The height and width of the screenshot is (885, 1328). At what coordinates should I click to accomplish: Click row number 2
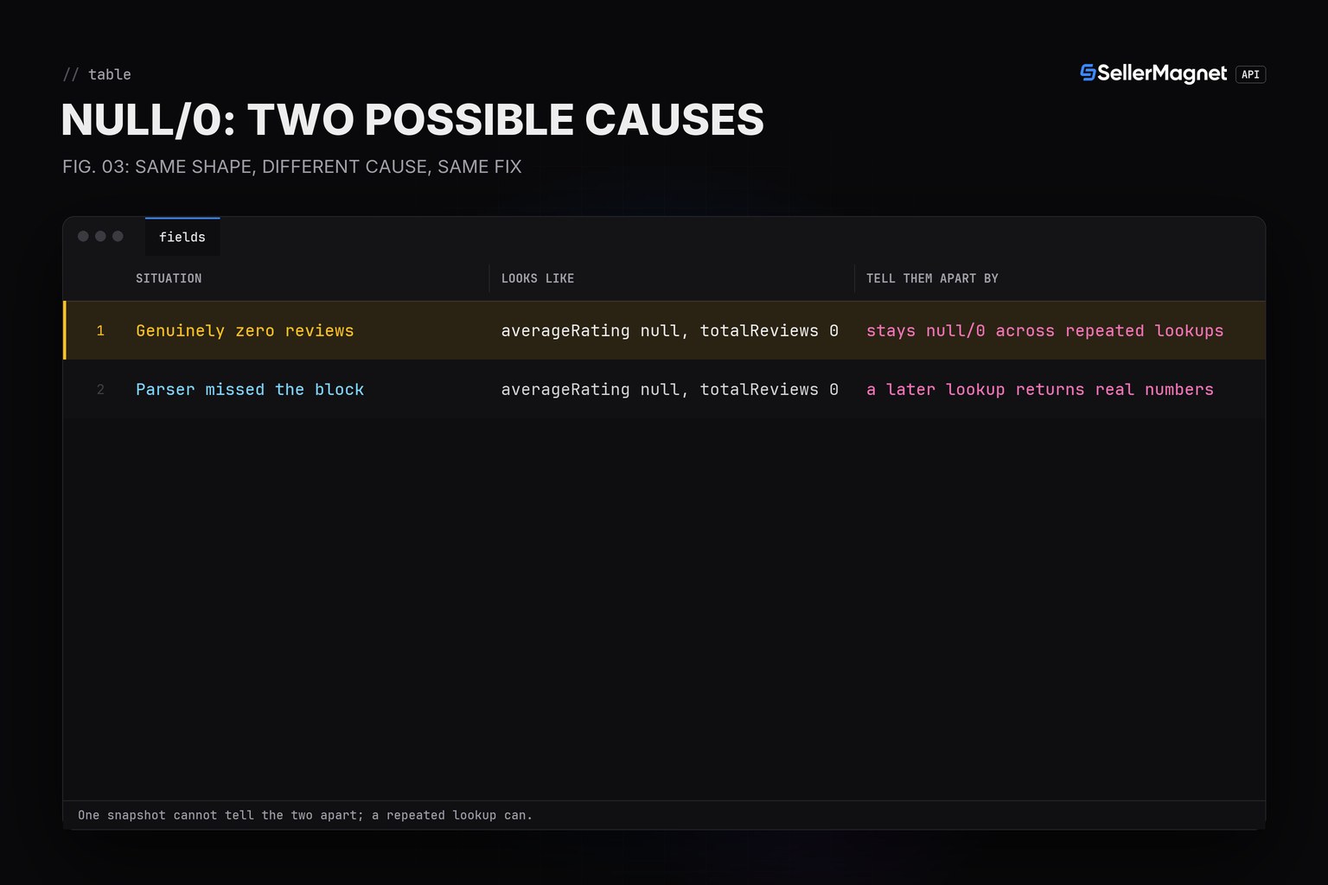click(100, 390)
